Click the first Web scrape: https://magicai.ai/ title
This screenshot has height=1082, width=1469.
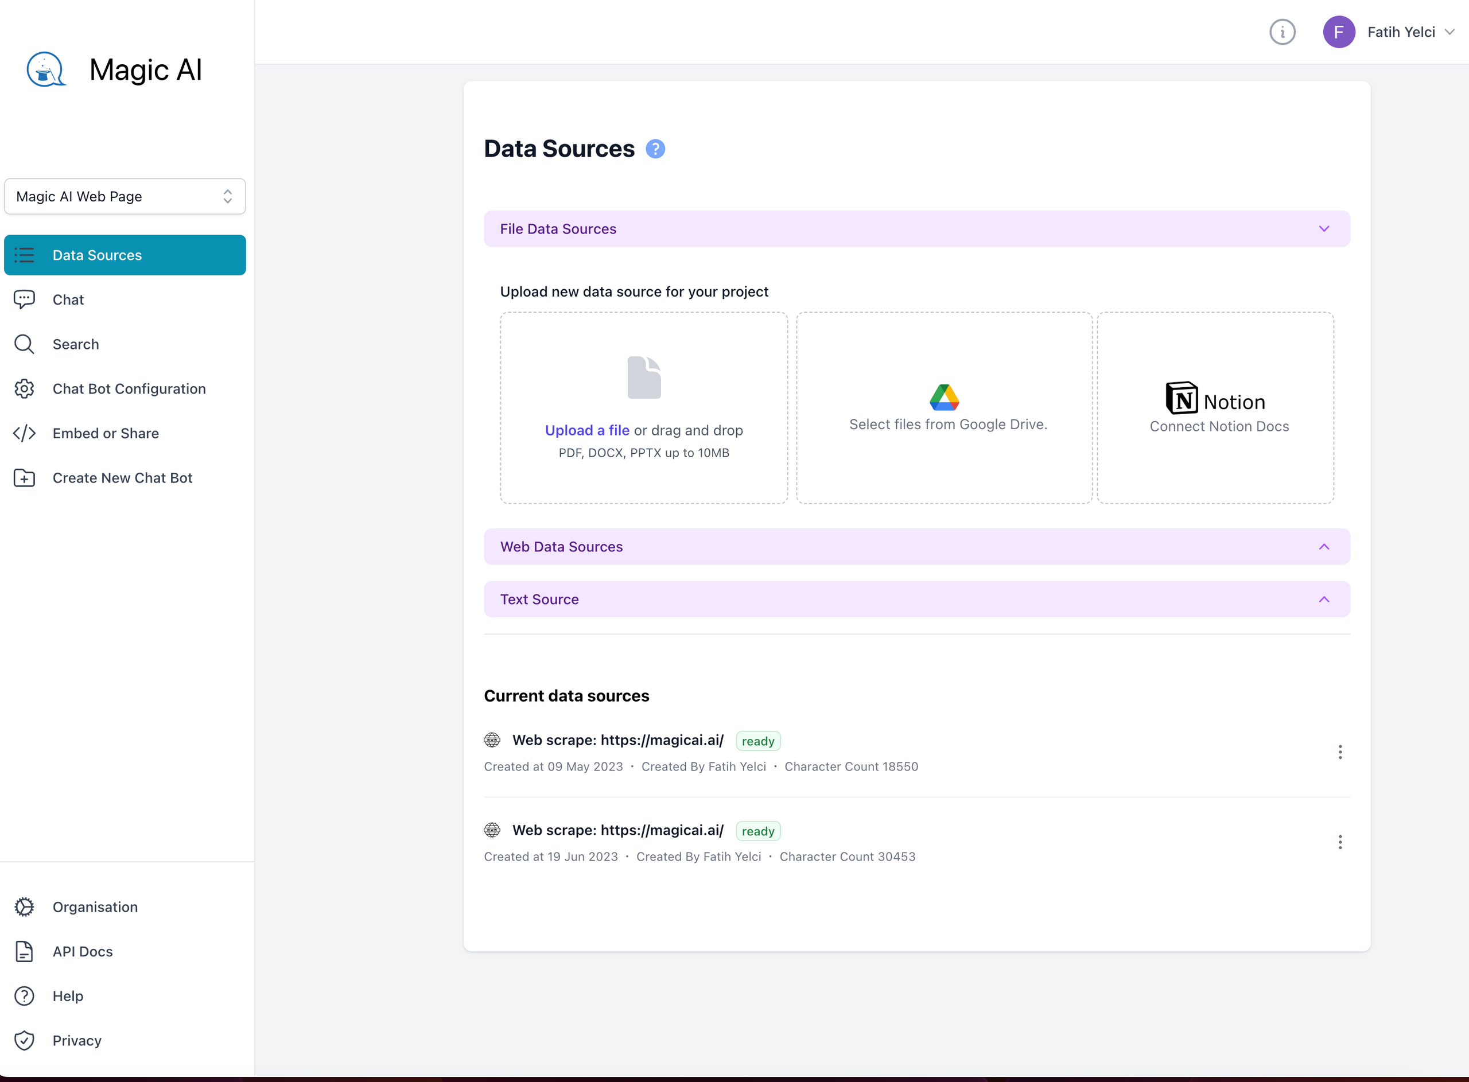pos(617,740)
